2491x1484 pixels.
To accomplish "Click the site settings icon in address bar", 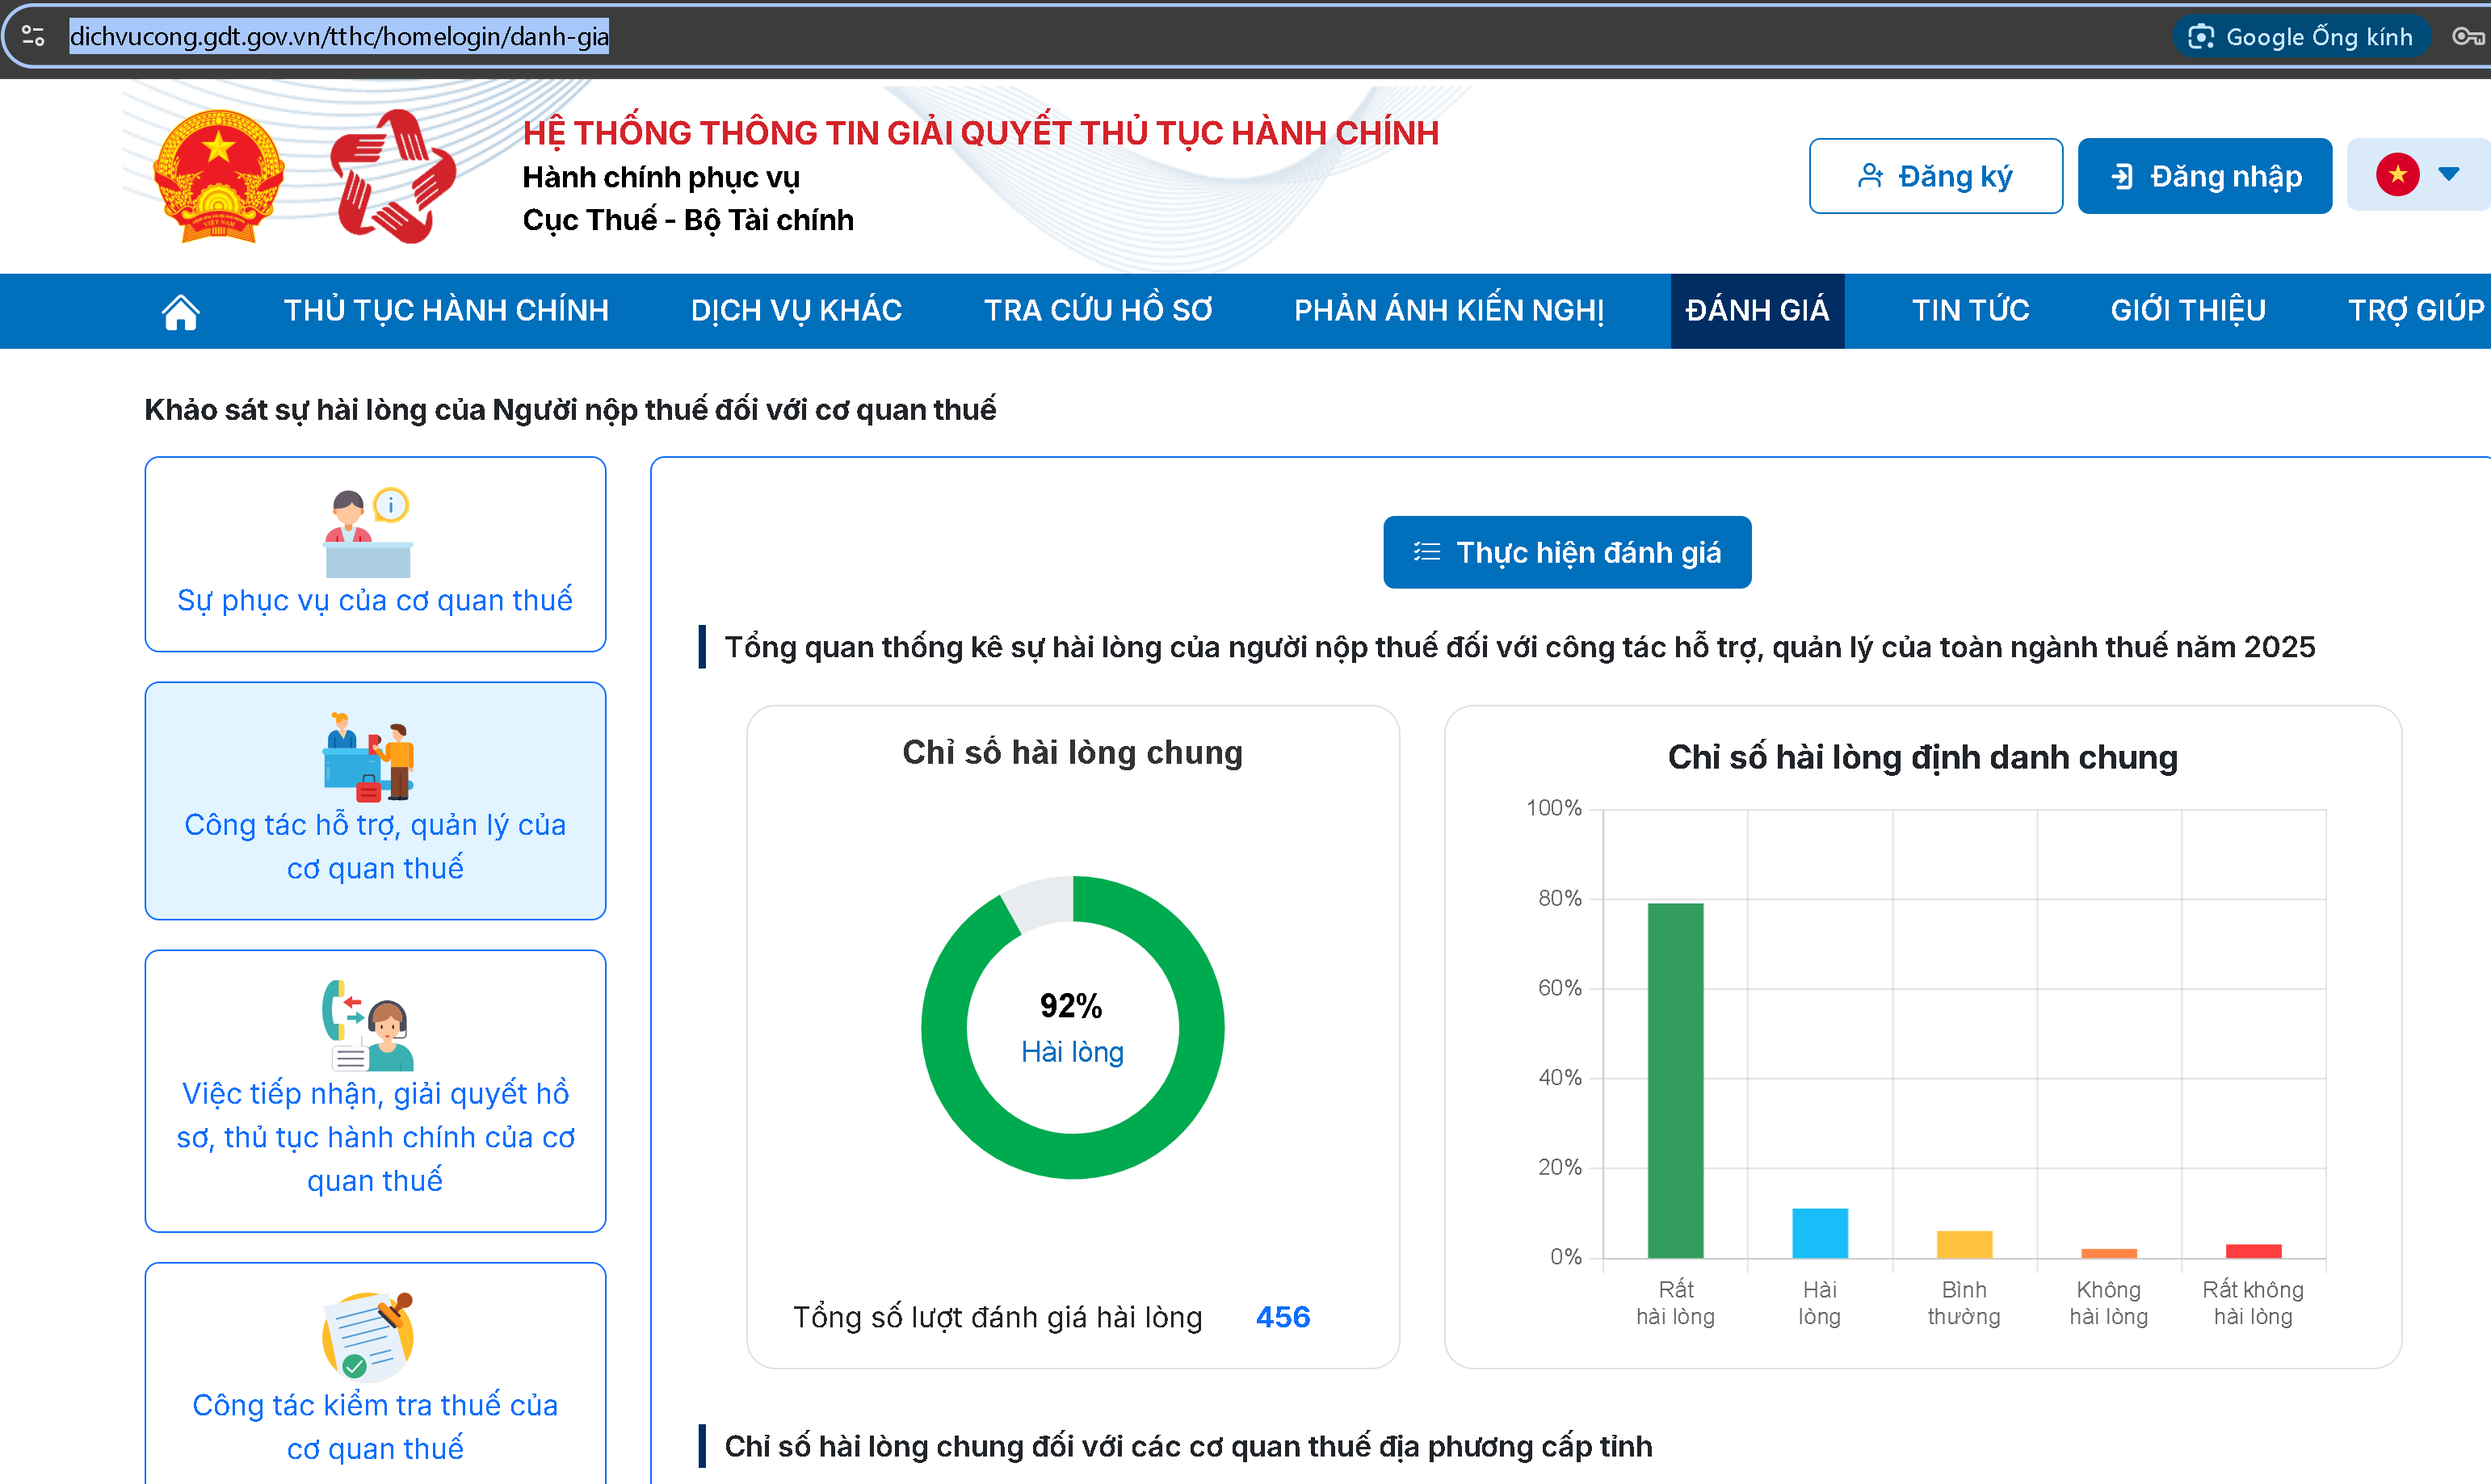I will tap(33, 36).
